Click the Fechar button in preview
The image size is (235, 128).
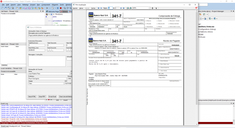click(x=93, y=8)
